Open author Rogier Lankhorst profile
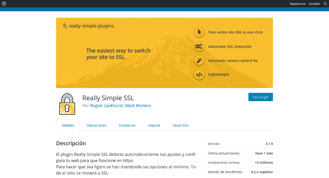Viewport: 329px width, 178px height. tap(107, 106)
